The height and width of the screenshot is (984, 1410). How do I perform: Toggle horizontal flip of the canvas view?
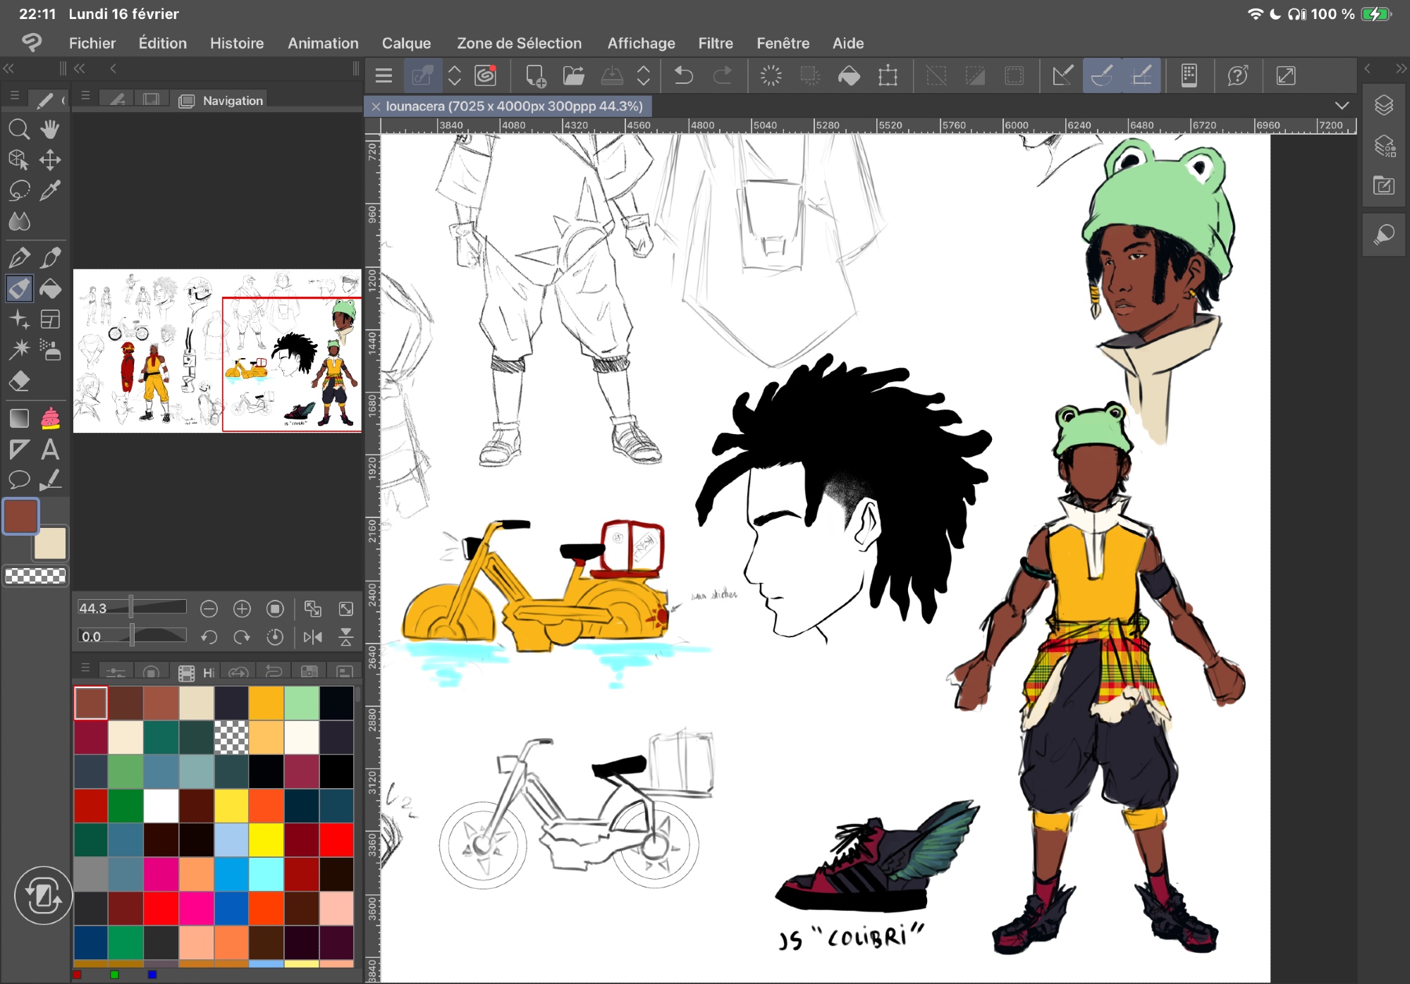click(312, 637)
